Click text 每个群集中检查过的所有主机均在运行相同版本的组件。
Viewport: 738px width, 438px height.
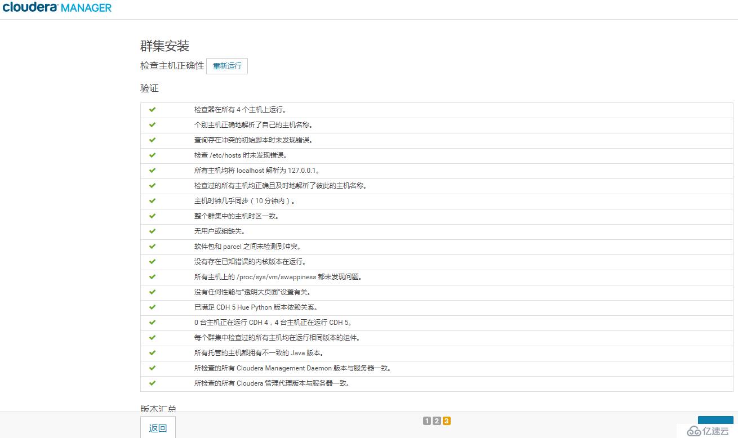point(277,338)
